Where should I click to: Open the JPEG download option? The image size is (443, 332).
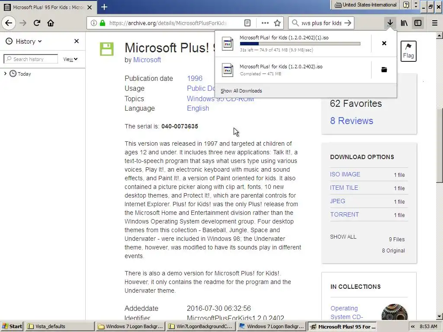337,201
